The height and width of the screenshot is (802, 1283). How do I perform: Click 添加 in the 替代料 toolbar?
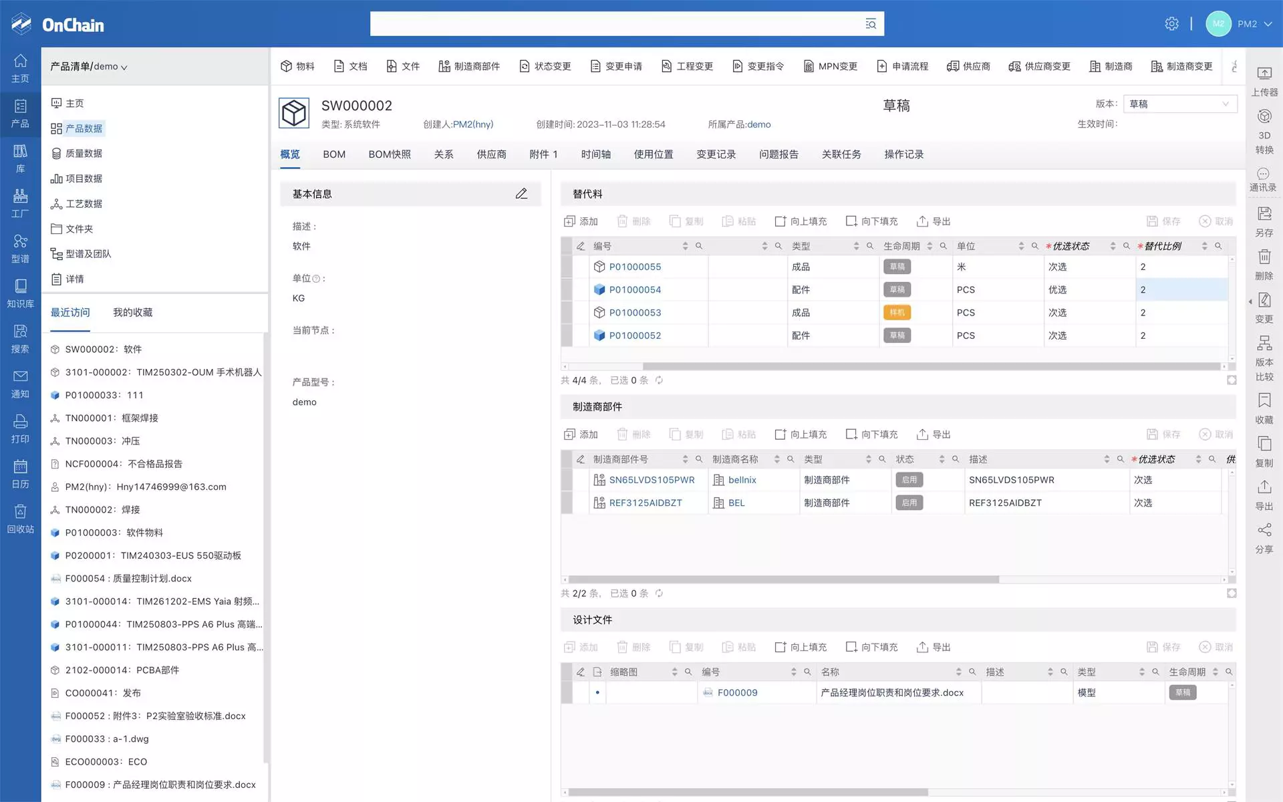(x=581, y=221)
